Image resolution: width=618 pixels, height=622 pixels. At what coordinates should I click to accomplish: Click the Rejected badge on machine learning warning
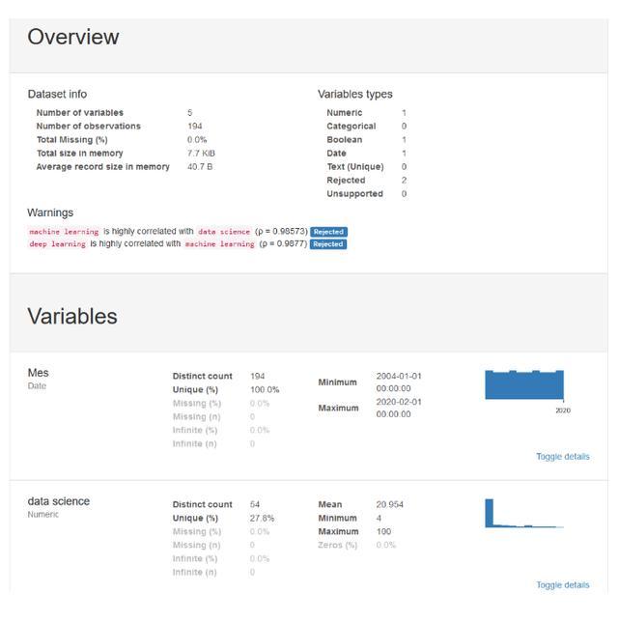pos(328,232)
